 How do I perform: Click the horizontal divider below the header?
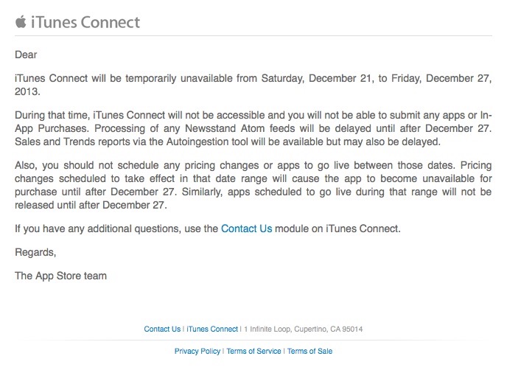coord(253,35)
